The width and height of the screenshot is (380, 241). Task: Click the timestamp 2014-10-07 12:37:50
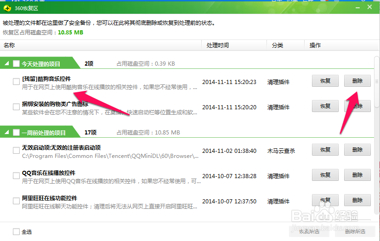tap(229, 201)
